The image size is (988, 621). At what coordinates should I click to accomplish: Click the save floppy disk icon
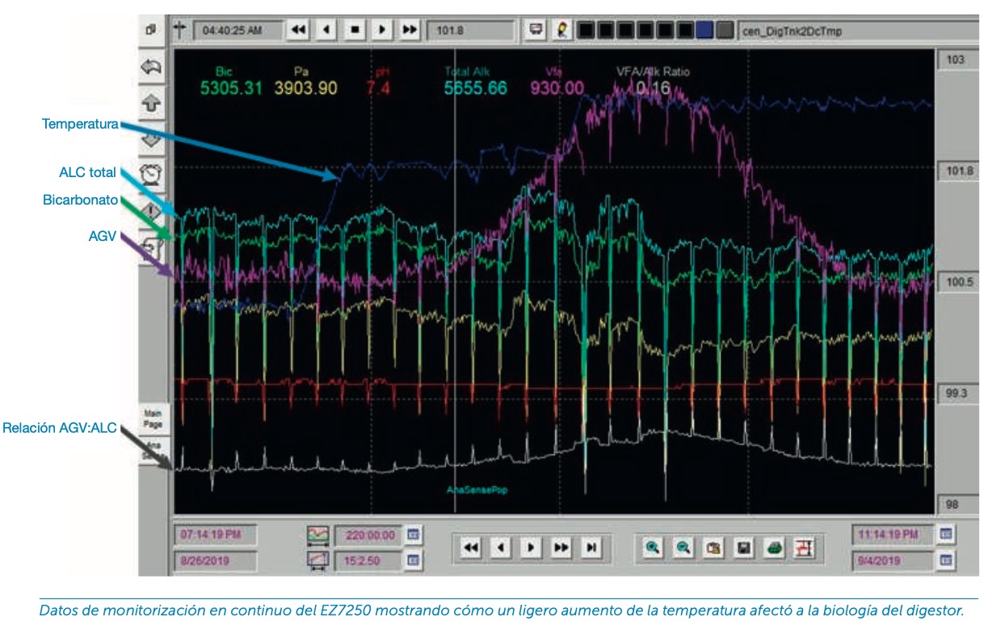point(744,547)
